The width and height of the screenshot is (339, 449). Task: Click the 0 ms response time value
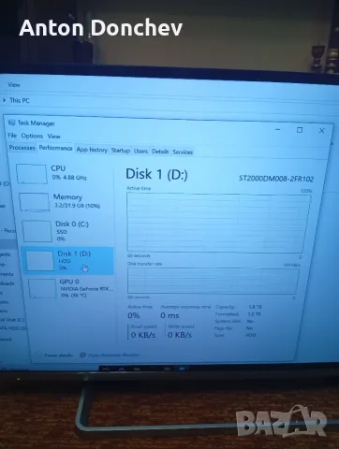[x=169, y=315]
